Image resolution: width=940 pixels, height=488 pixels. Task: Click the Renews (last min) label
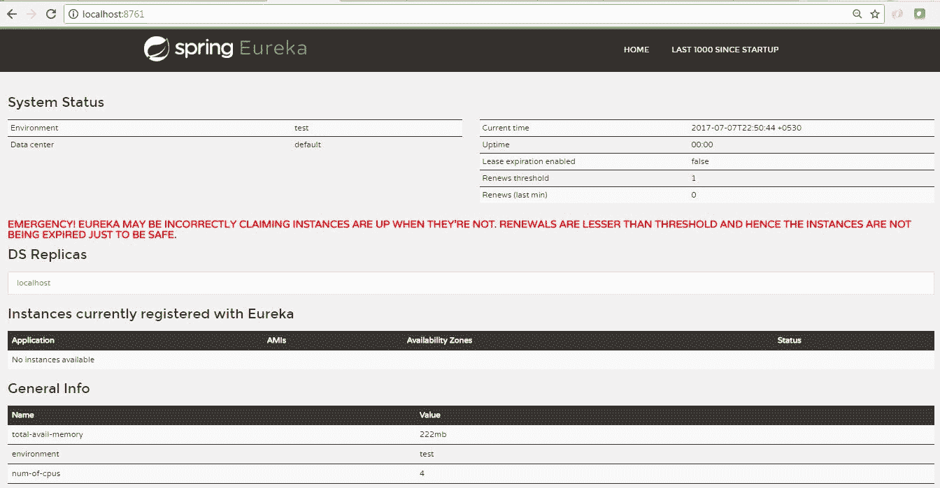coord(515,195)
